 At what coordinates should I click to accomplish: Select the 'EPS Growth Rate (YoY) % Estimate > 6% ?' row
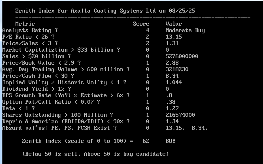tap(66, 96)
